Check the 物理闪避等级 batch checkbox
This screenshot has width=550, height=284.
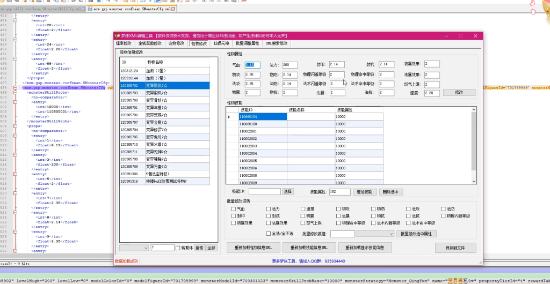pos(443,216)
